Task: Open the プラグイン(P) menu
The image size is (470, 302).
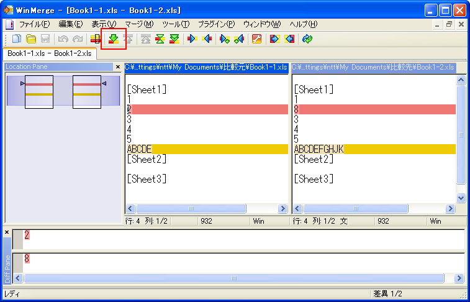Action: [217, 24]
